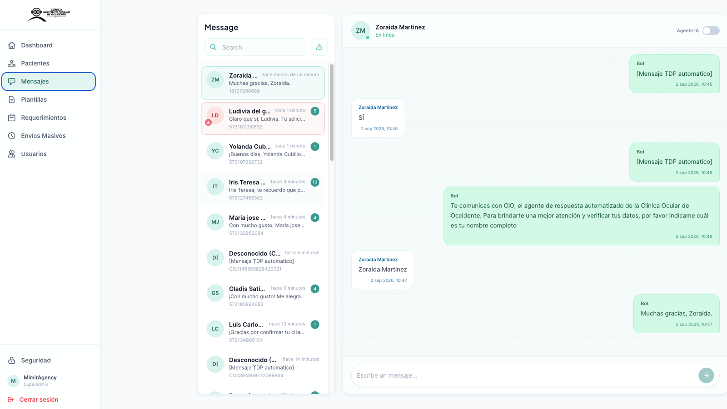
Task: Click the Search conversations field
Action: tap(256, 47)
